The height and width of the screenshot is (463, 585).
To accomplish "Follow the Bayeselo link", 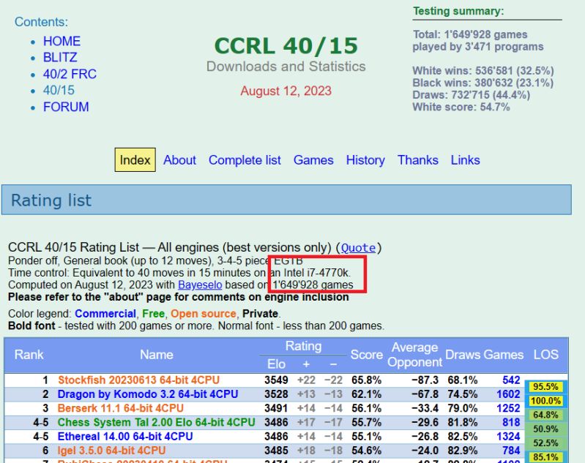I will click(x=200, y=285).
